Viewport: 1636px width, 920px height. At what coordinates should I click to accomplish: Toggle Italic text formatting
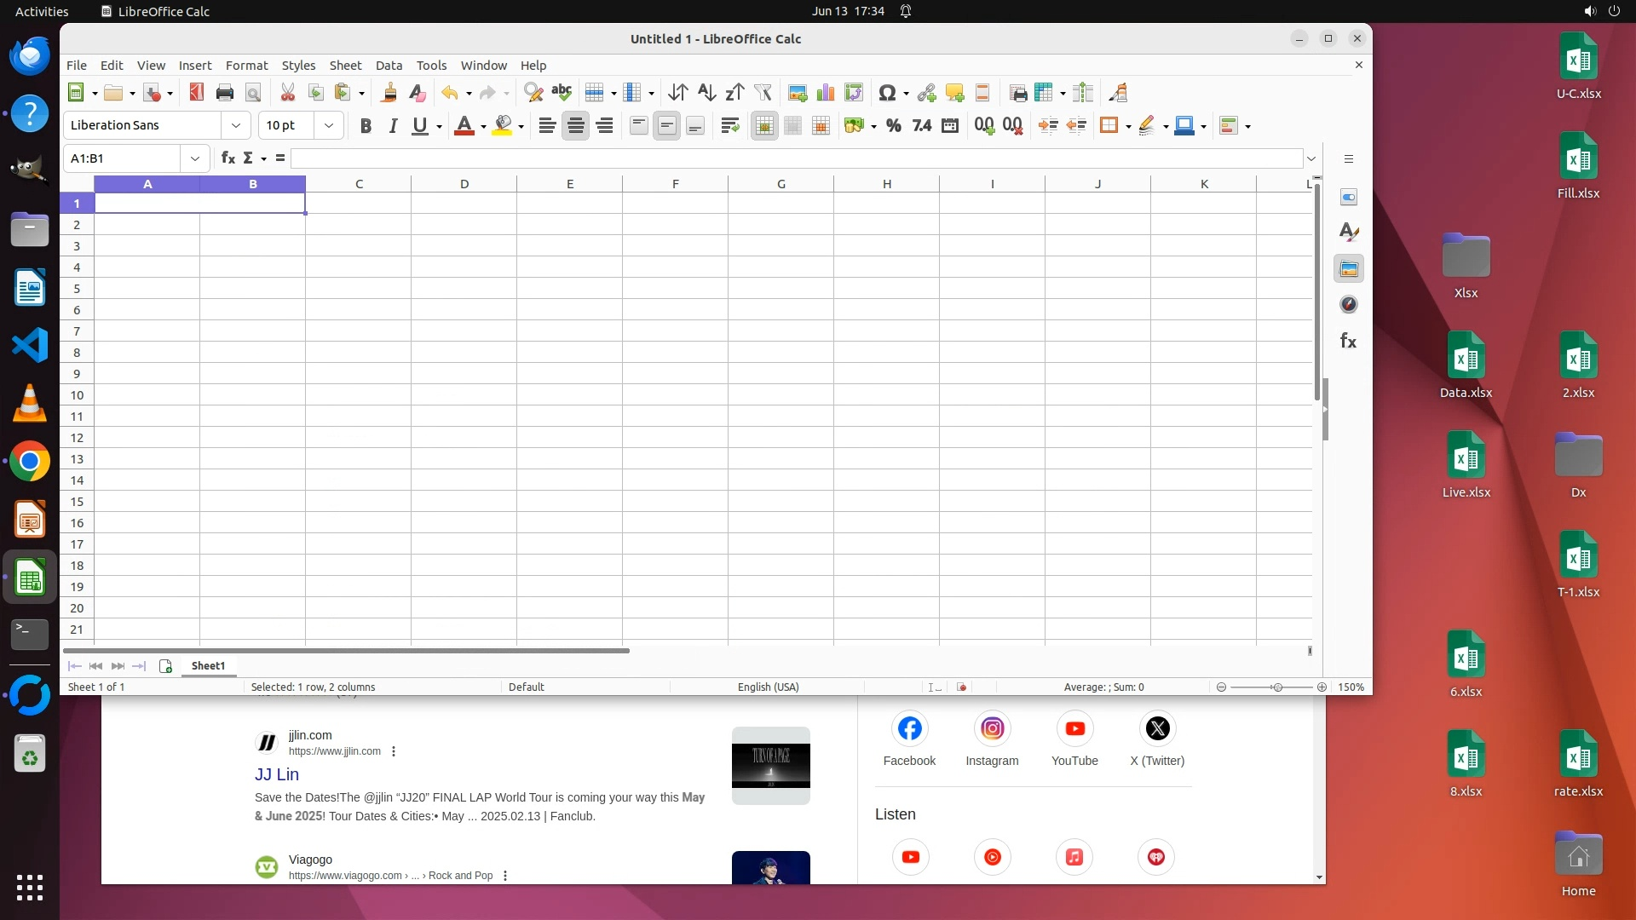tap(393, 126)
